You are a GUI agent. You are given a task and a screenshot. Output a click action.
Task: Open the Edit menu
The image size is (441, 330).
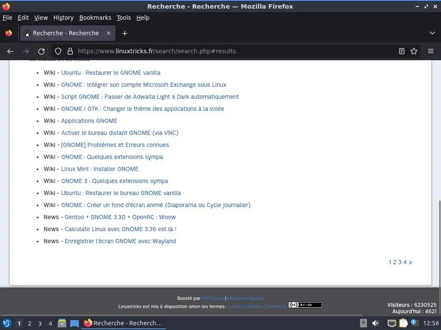pos(23,18)
